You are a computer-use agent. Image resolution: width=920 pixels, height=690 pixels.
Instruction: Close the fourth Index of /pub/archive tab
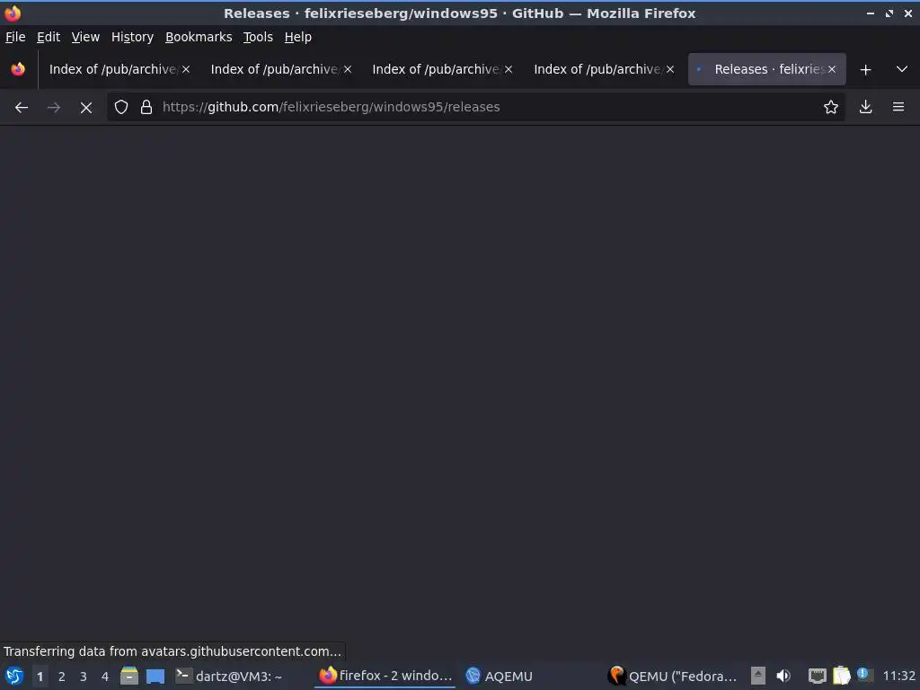670,69
